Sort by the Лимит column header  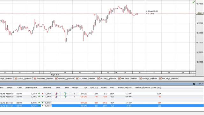pyautogui.click(x=67, y=88)
